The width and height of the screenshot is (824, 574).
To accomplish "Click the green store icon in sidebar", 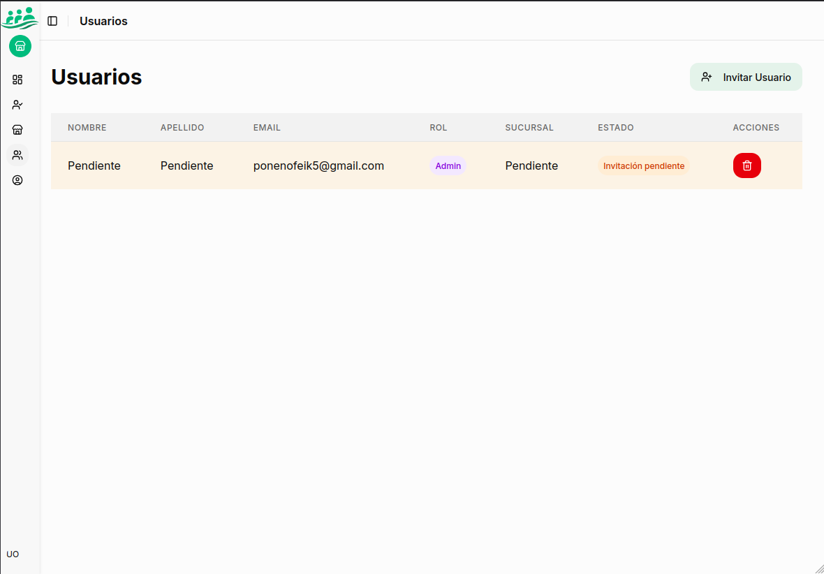I will [x=20, y=46].
